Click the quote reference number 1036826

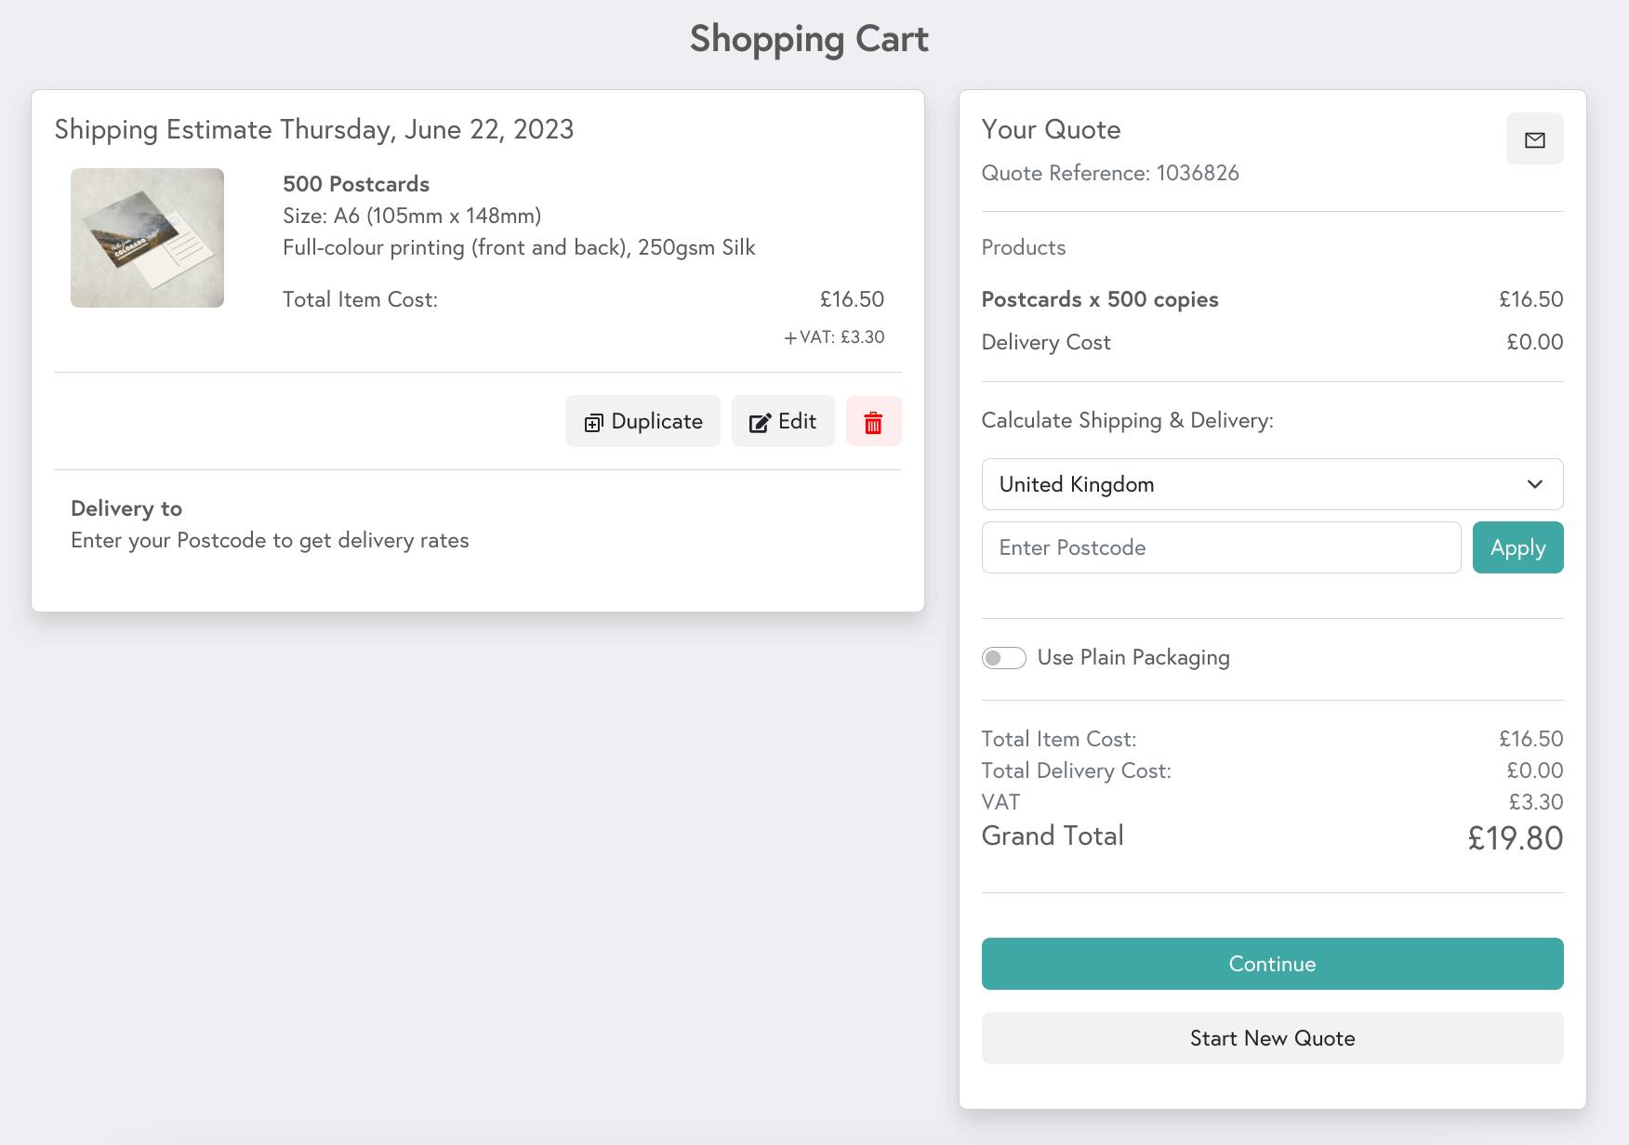pos(1198,173)
